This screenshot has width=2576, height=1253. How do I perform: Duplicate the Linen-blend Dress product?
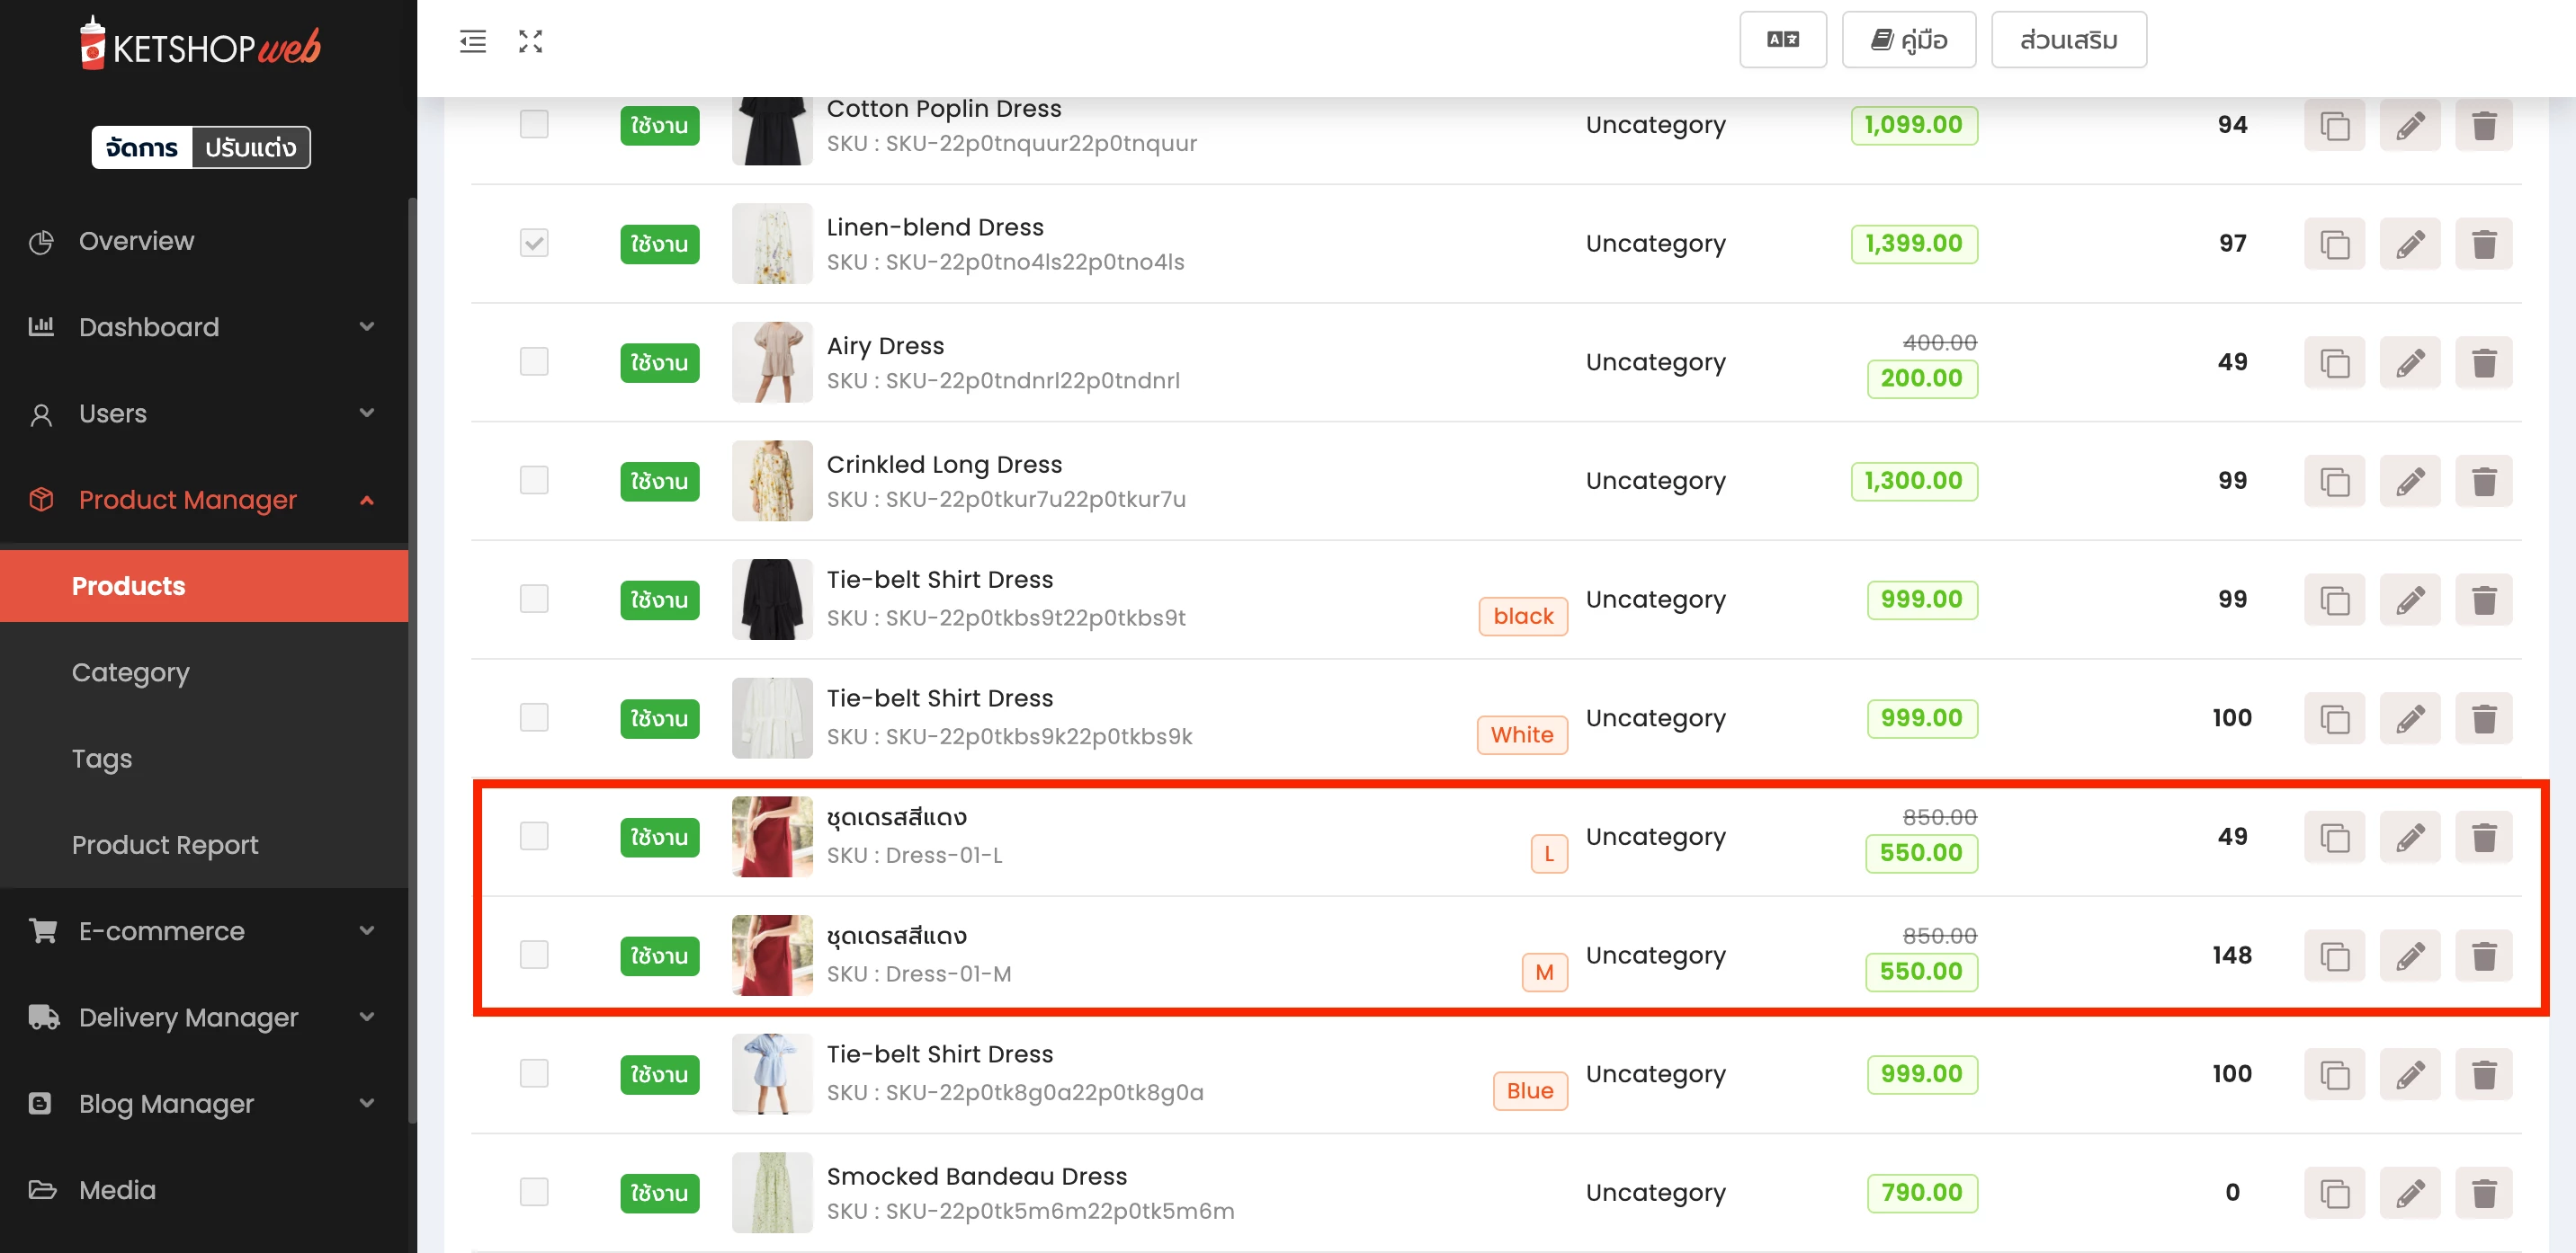pos(2333,244)
